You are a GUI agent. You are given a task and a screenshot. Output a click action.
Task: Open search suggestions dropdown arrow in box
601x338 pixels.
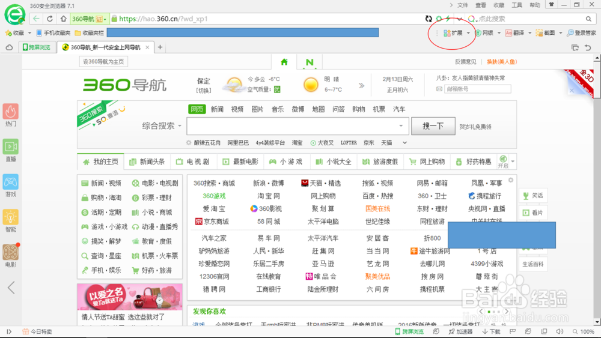pyautogui.click(x=401, y=125)
